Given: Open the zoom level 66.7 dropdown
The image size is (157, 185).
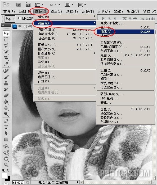Looking at the screenshot, I should tap(59, 5).
